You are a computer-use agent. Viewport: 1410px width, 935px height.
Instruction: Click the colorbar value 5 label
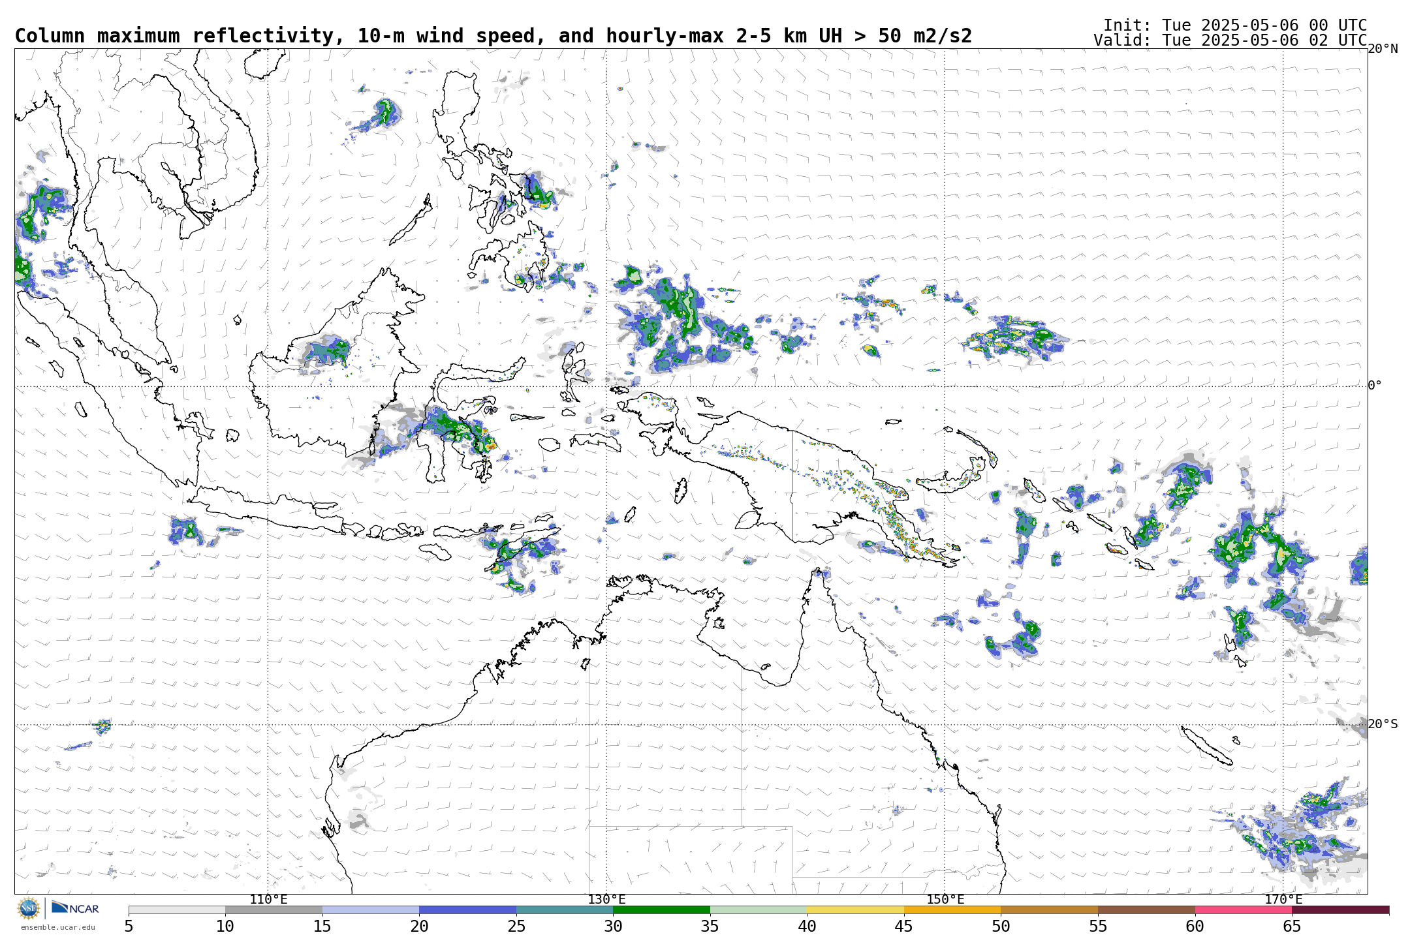click(129, 927)
